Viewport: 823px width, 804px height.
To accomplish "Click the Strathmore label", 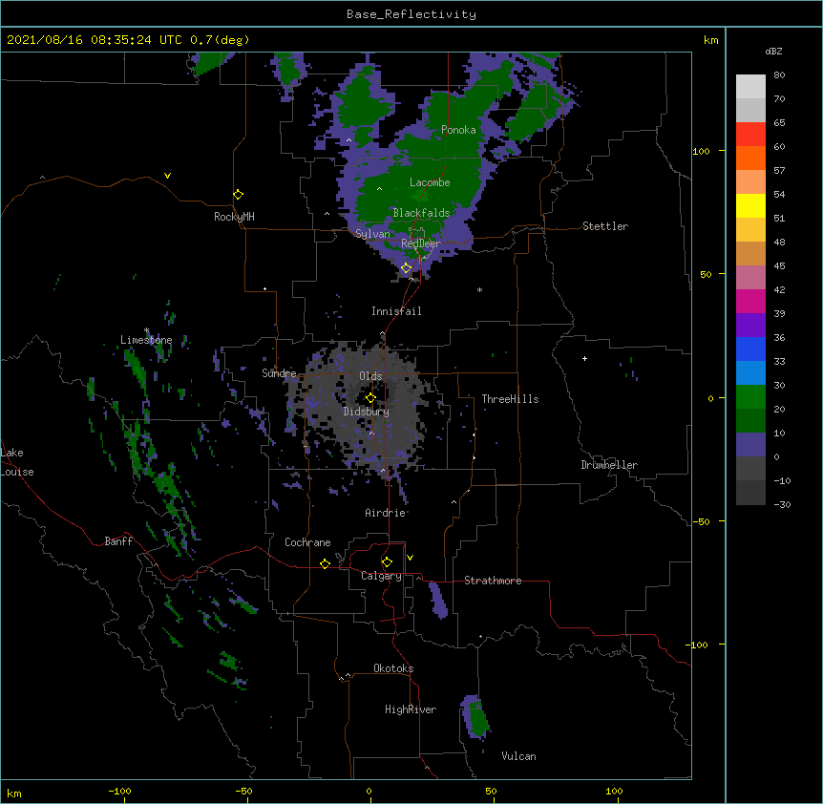I will point(493,581).
